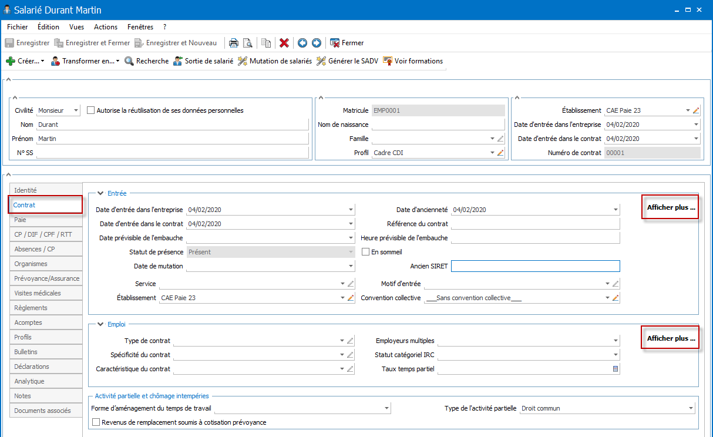The width and height of the screenshot is (713, 437).
Task: Open the Transformer en dropdown
Action: 85,61
